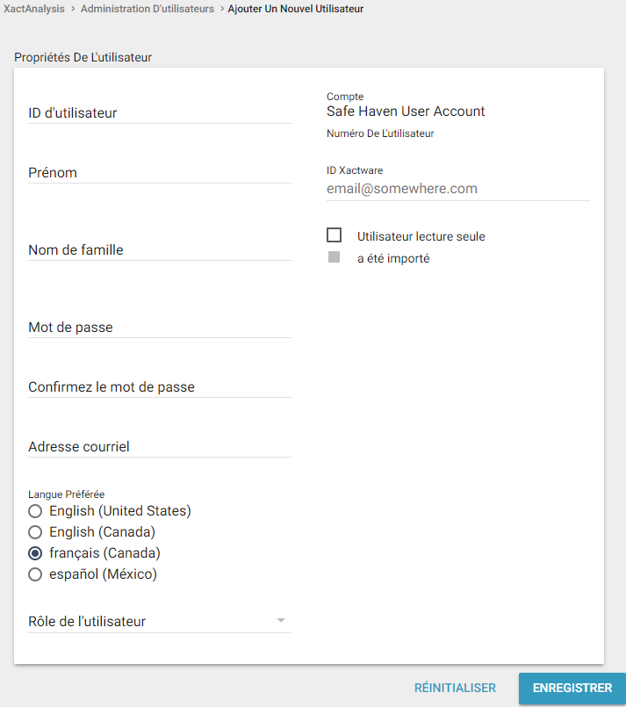The image size is (626, 707).
Task: Select français (Canada) radio button
Action: pos(35,553)
